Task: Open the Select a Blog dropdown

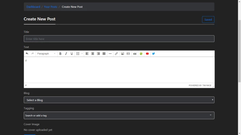Action: click(x=119, y=100)
